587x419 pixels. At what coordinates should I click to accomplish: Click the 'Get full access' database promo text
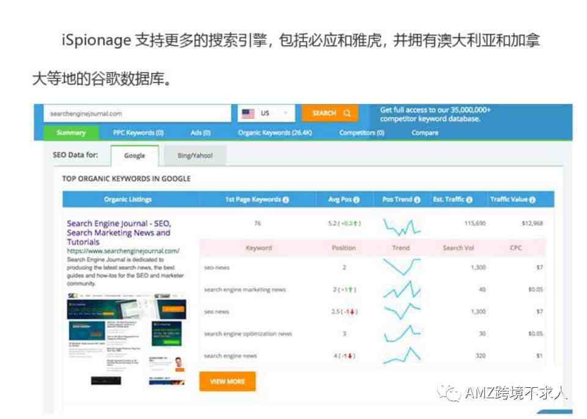(x=435, y=114)
